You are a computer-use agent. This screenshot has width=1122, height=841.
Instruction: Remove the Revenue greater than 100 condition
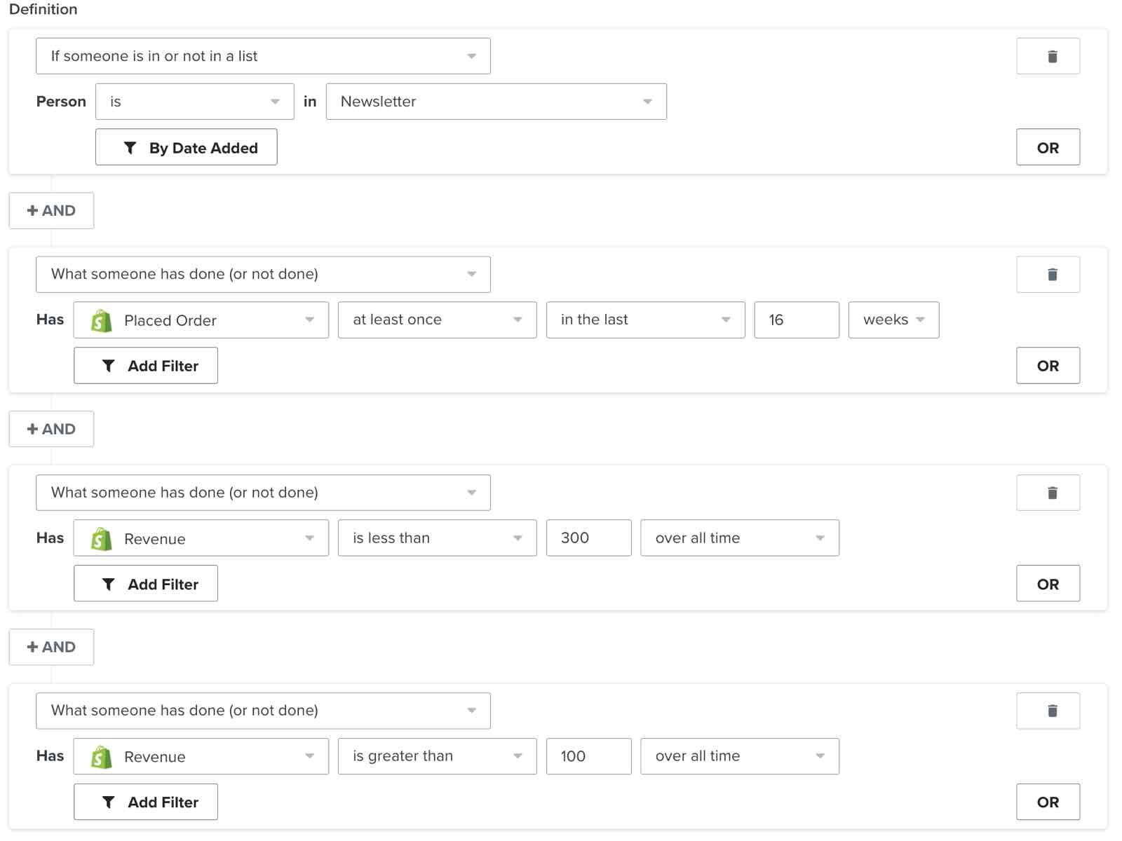[x=1047, y=711]
